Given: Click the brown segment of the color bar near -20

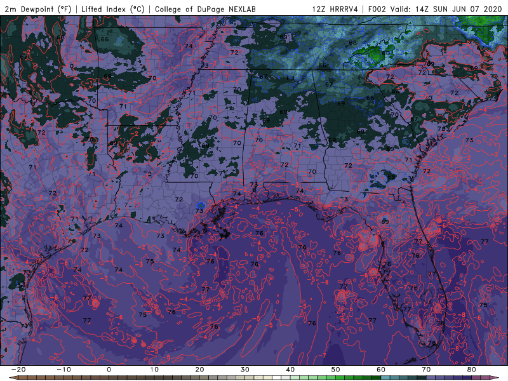Looking at the screenshot, I should [x=23, y=378].
